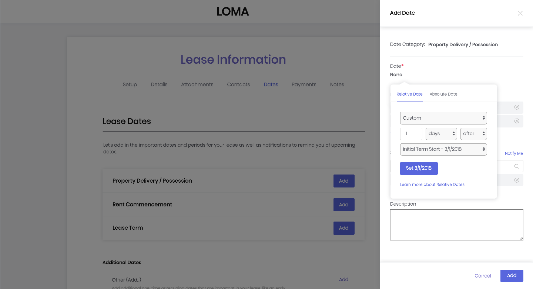Open the Initial Term Start anchor date dropdown
The width and height of the screenshot is (533, 289).
point(443,149)
